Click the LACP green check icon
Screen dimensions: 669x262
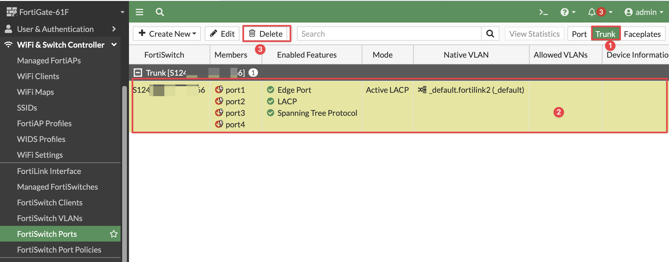coord(270,101)
